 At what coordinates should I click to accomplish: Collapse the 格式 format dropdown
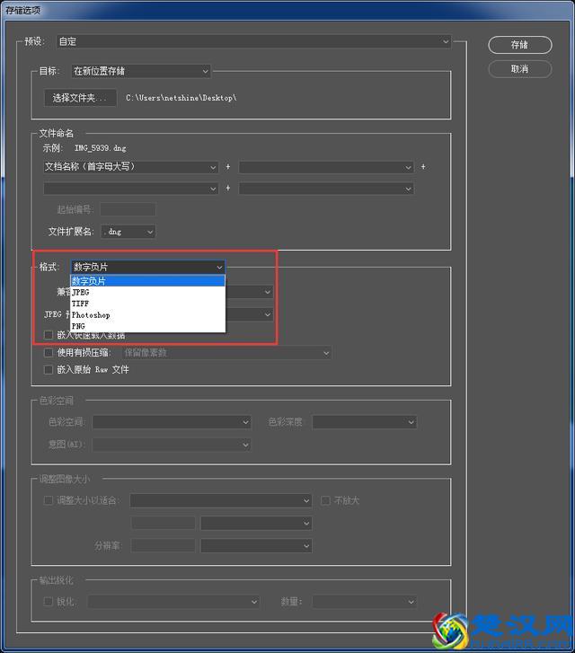[148, 267]
